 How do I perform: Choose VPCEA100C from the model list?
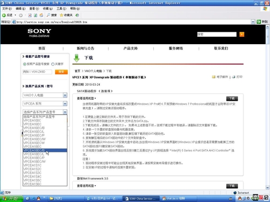[45, 121]
